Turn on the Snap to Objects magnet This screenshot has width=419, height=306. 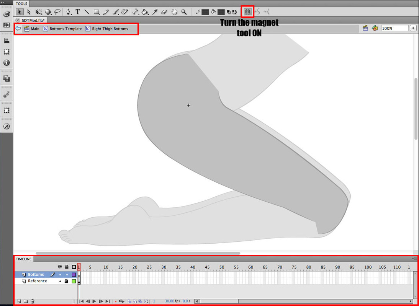pyautogui.click(x=247, y=12)
